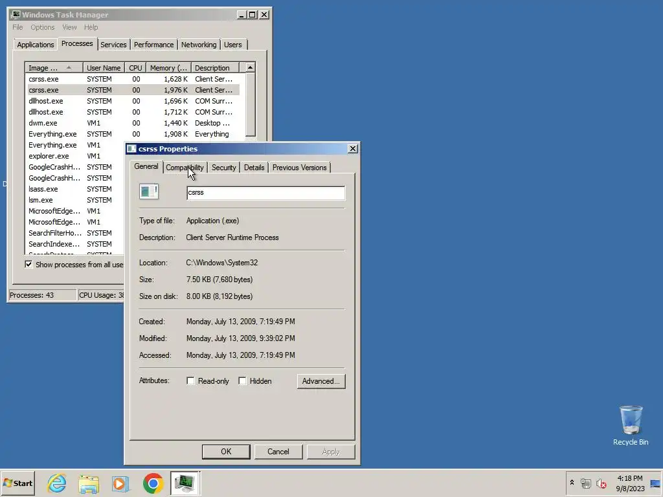Select the dllhost.exe row with 1,696 K
Screen dimensions: 663x497
point(133,101)
